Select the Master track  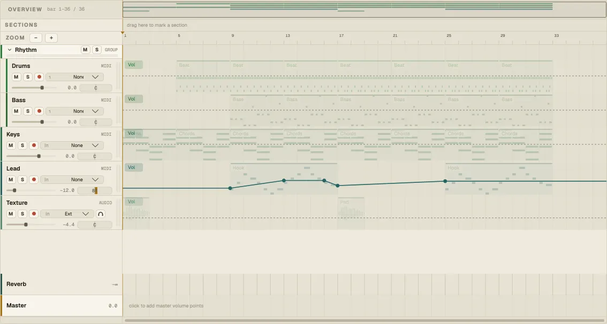pyautogui.click(x=61, y=305)
